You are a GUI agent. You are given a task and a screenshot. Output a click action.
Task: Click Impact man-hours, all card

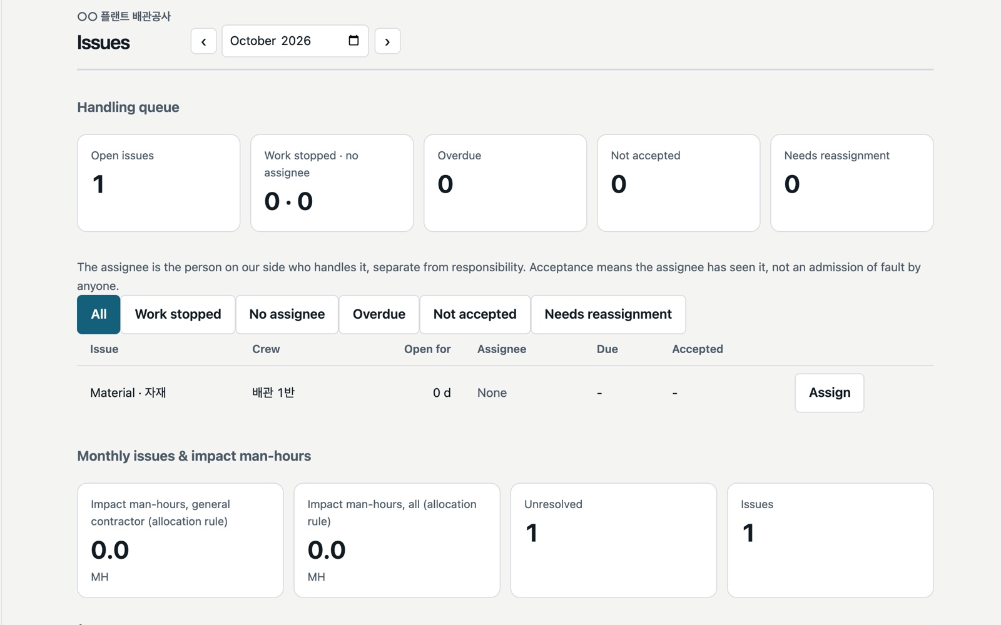tap(397, 540)
